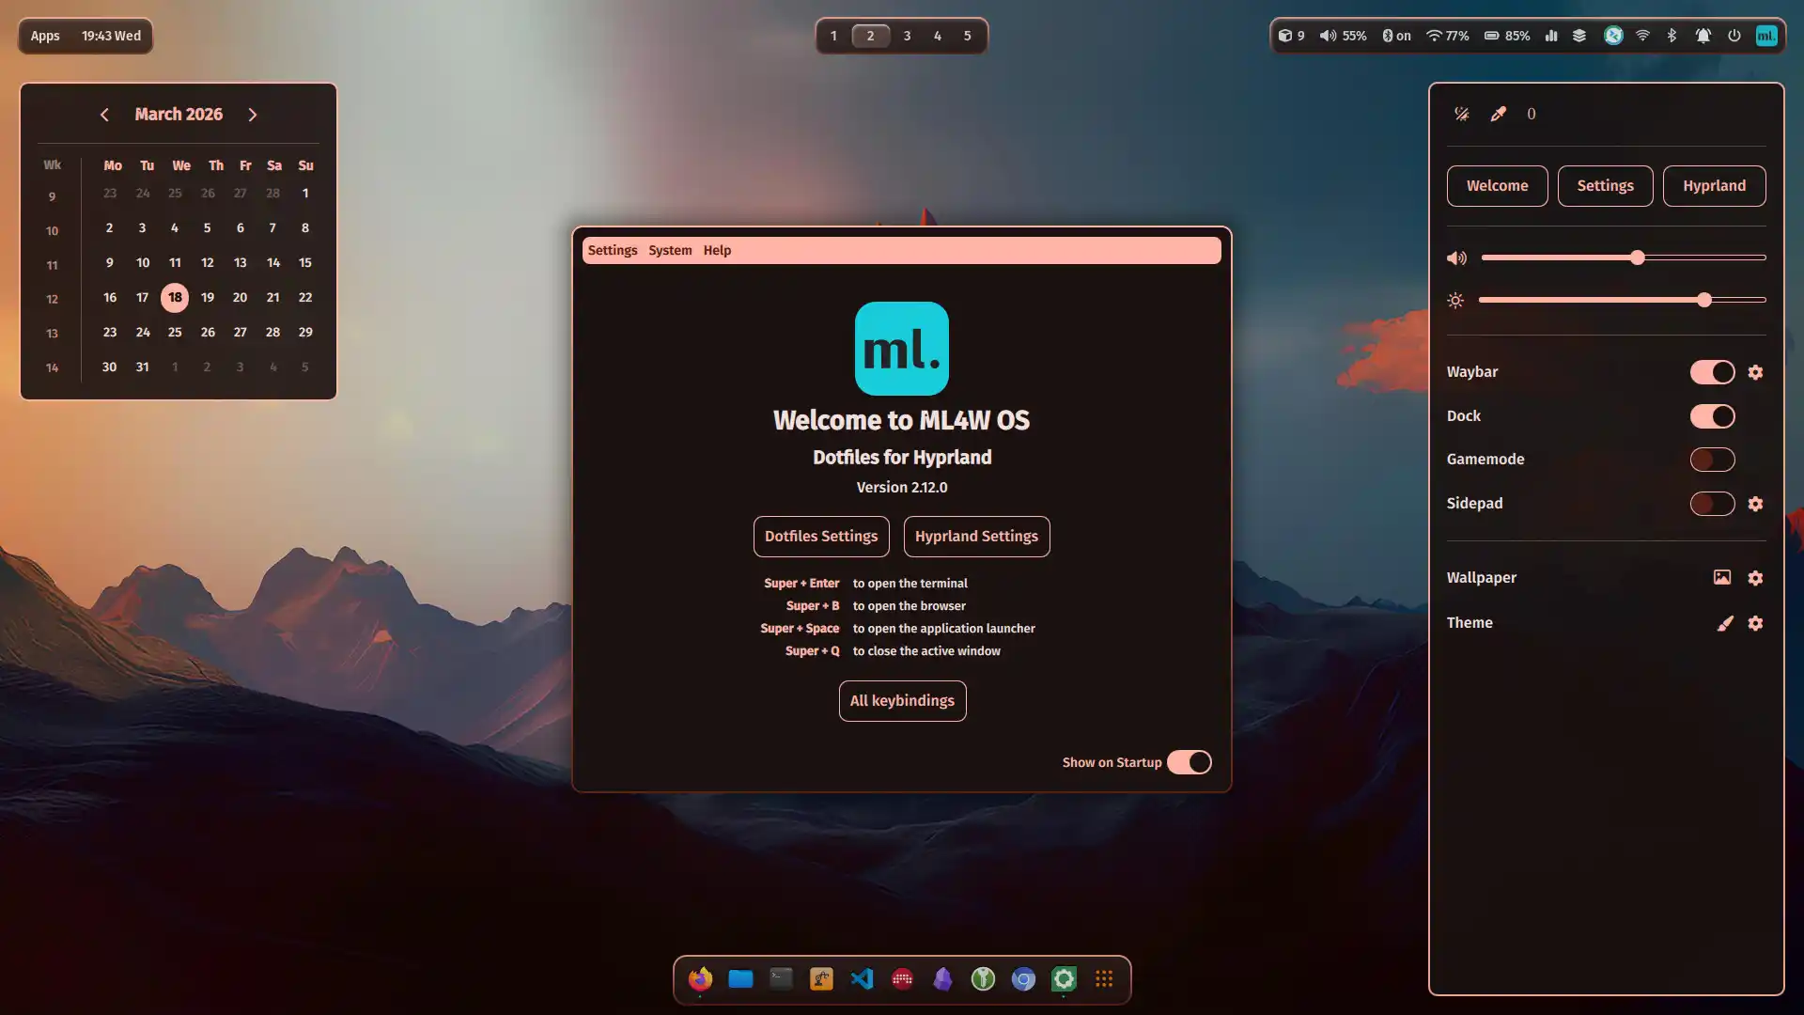Viewport: 1804px width, 1015px height.
Task: Open the app grid launcher in the dock
Action: tap(1104, 978)
